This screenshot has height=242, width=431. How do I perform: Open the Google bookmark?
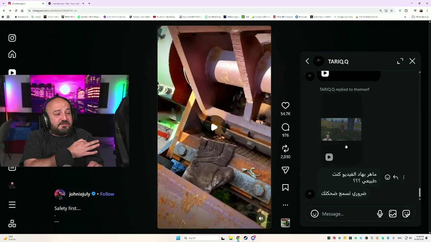click(x=36, y=17)
